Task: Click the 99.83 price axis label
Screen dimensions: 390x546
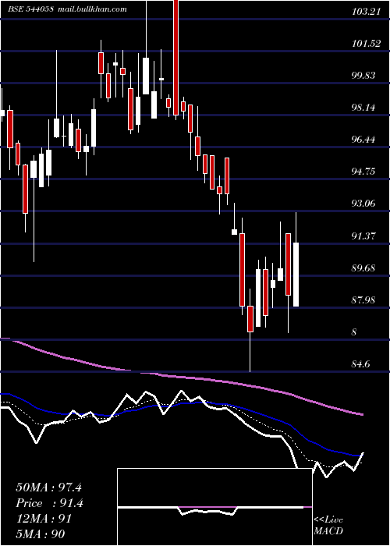Action: [364, 76]
